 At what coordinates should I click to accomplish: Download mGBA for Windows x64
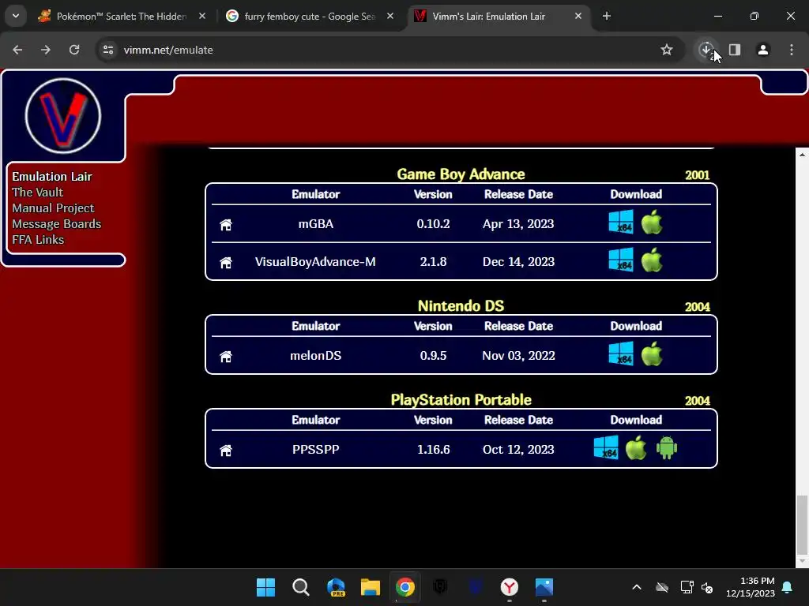(x=621, y=222)
